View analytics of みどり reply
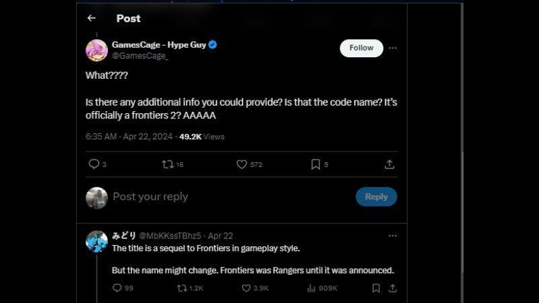This screenshot has height=303, width=539. click(x=311, y=288)
